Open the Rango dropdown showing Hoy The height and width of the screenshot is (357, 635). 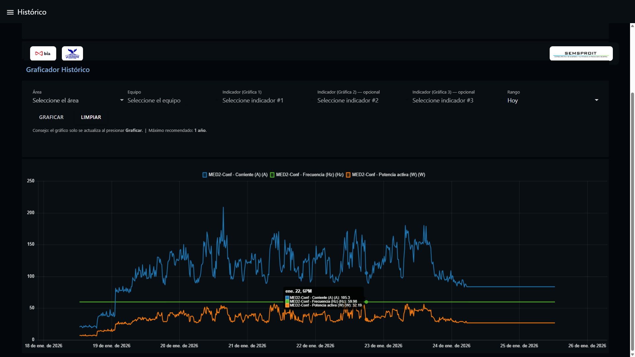click(552, 100)
